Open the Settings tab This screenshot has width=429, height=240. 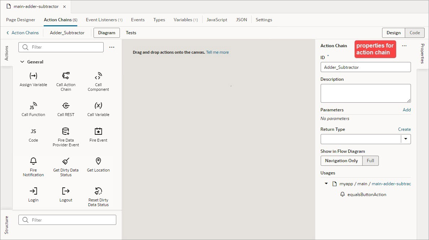pos(264,20)
